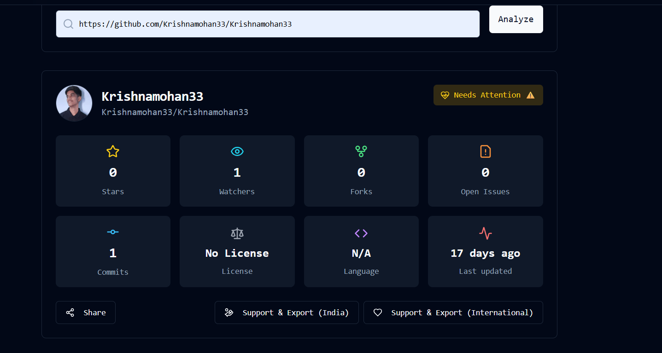This screenshot has height=353, width=662.
Task: Click the yellow Stars icon
Action: point(113,151)
